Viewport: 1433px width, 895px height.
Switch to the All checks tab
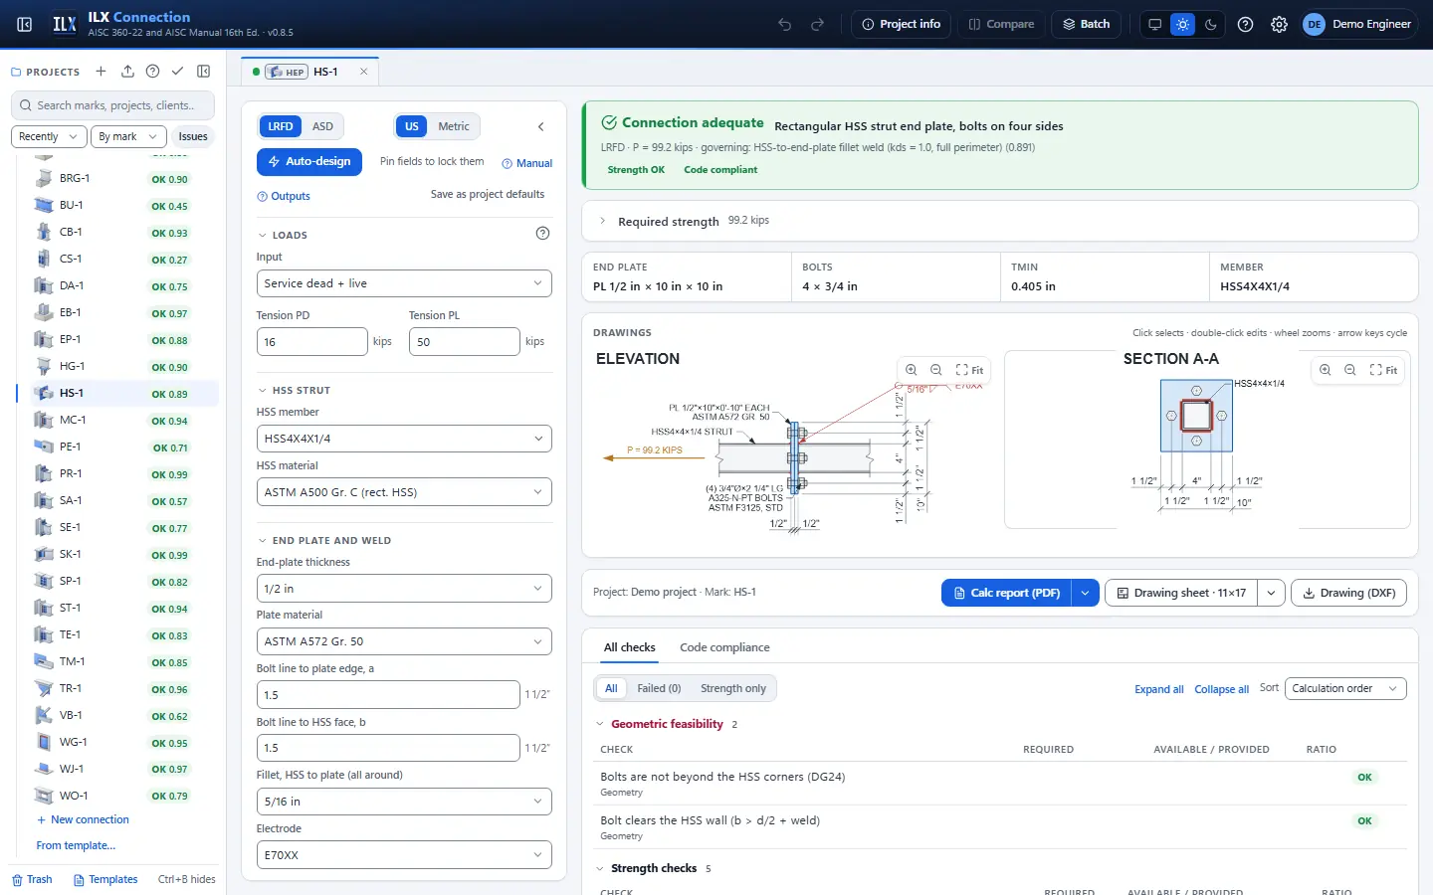coord(629,647)
